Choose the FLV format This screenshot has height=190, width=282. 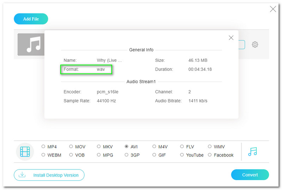(182, 147)
